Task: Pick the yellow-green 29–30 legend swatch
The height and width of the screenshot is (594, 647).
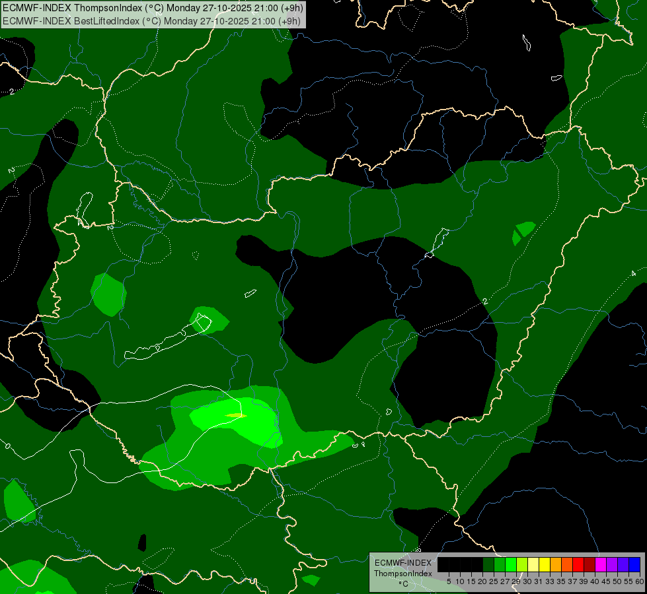Action: tap(522, 564)
